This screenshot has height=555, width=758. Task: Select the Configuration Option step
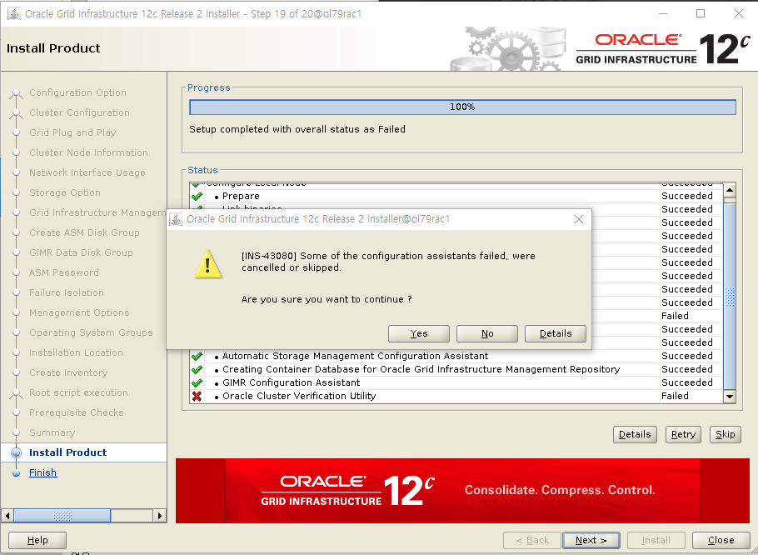77,92
